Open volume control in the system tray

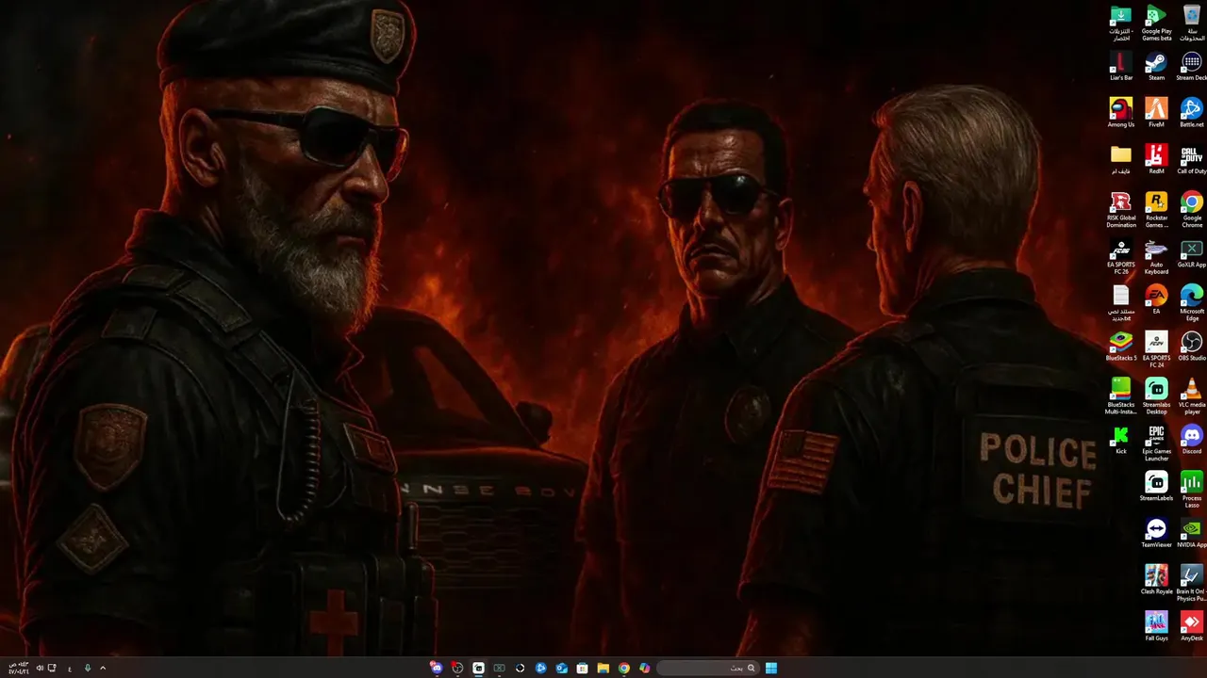[39, 669]
